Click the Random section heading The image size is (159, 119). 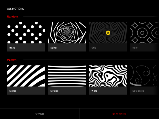[12, 17]
